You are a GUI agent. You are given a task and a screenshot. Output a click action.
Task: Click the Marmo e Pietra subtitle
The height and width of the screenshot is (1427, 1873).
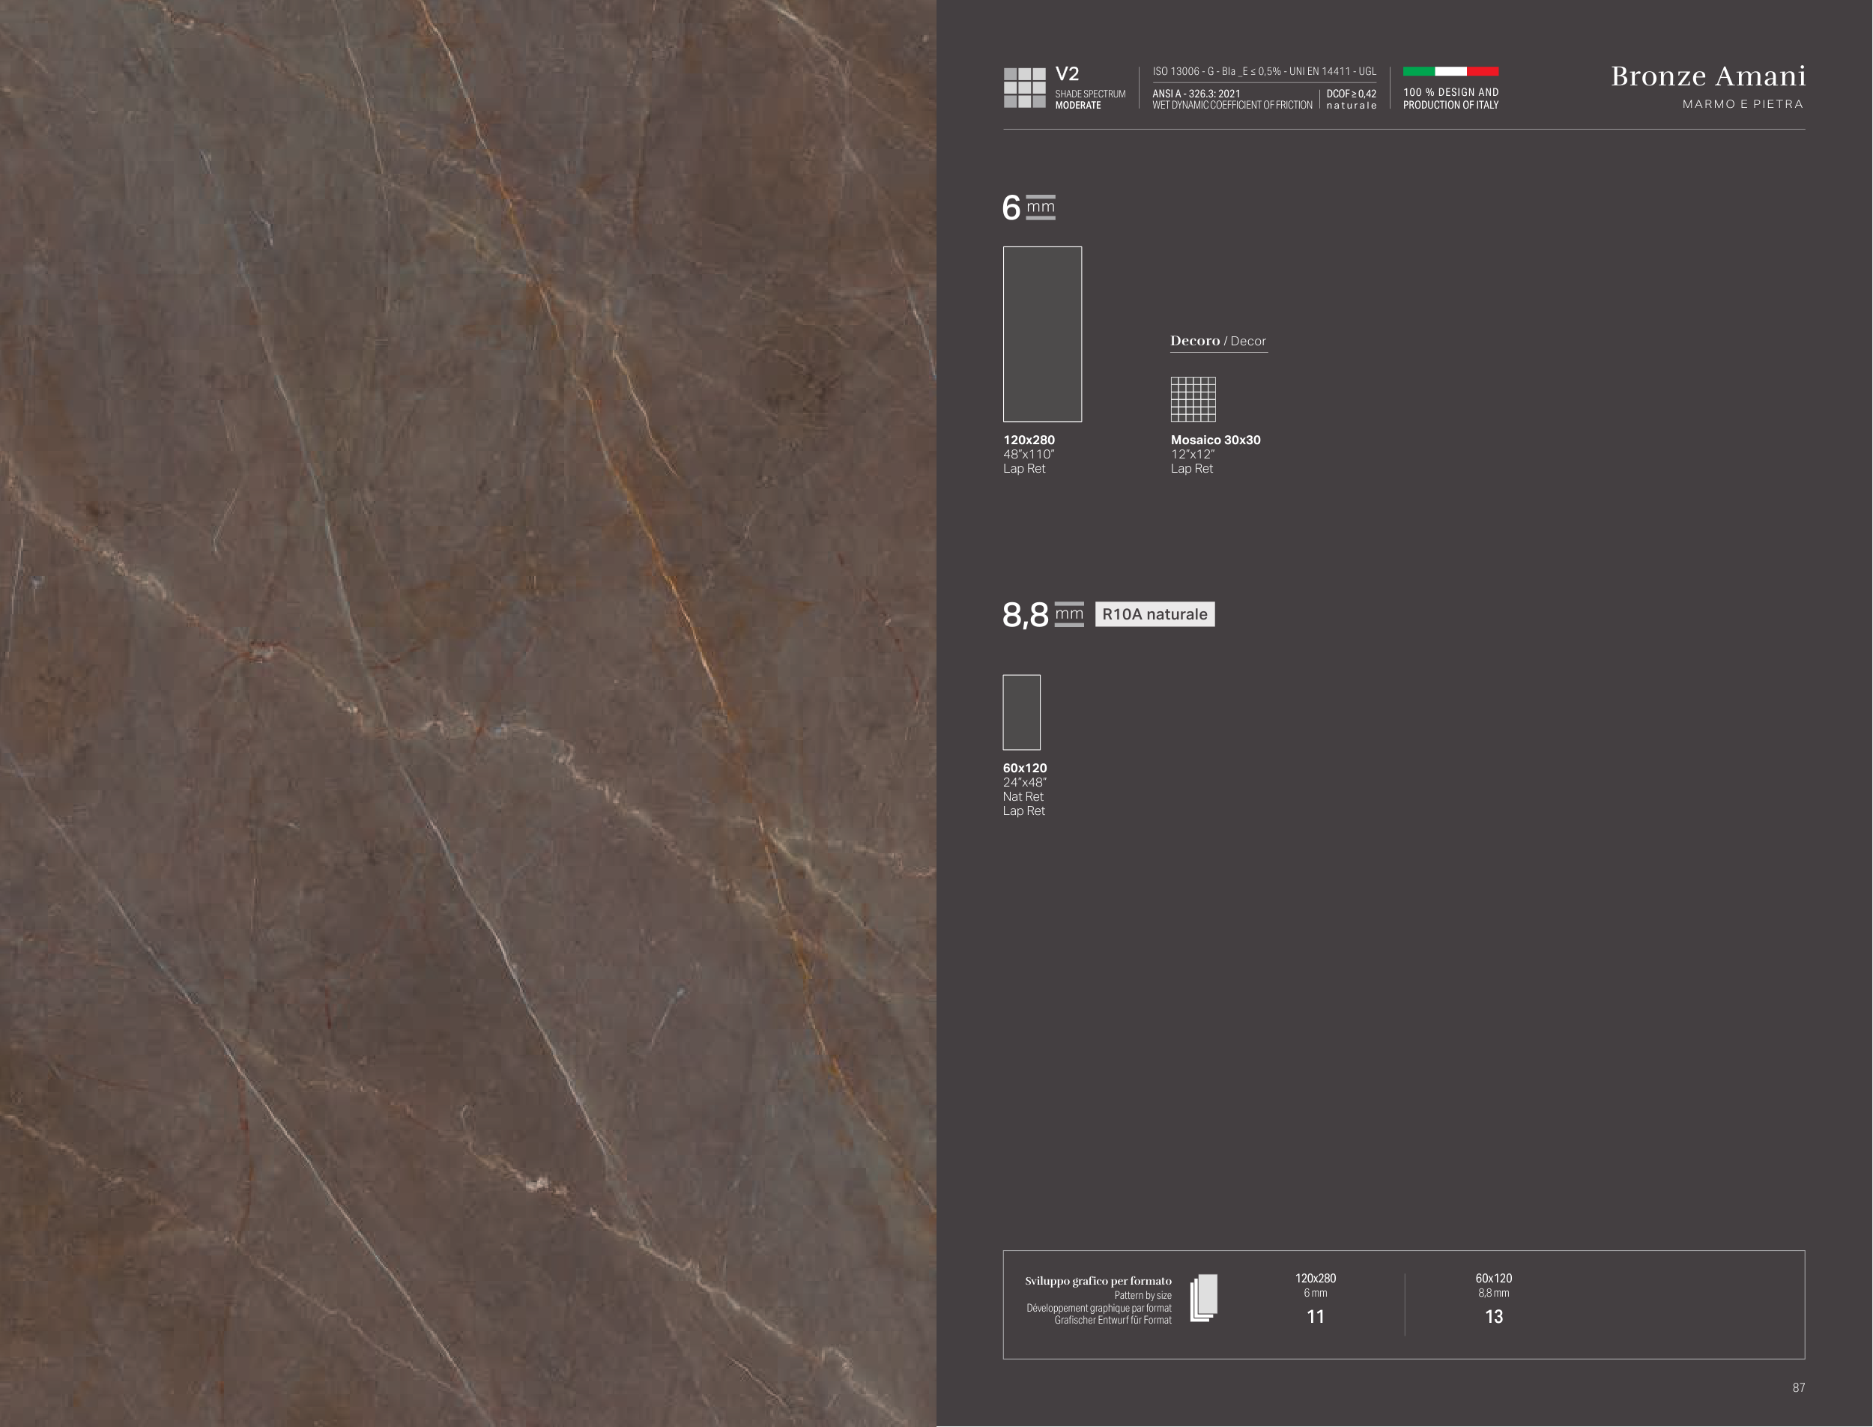coord(1742,103)
